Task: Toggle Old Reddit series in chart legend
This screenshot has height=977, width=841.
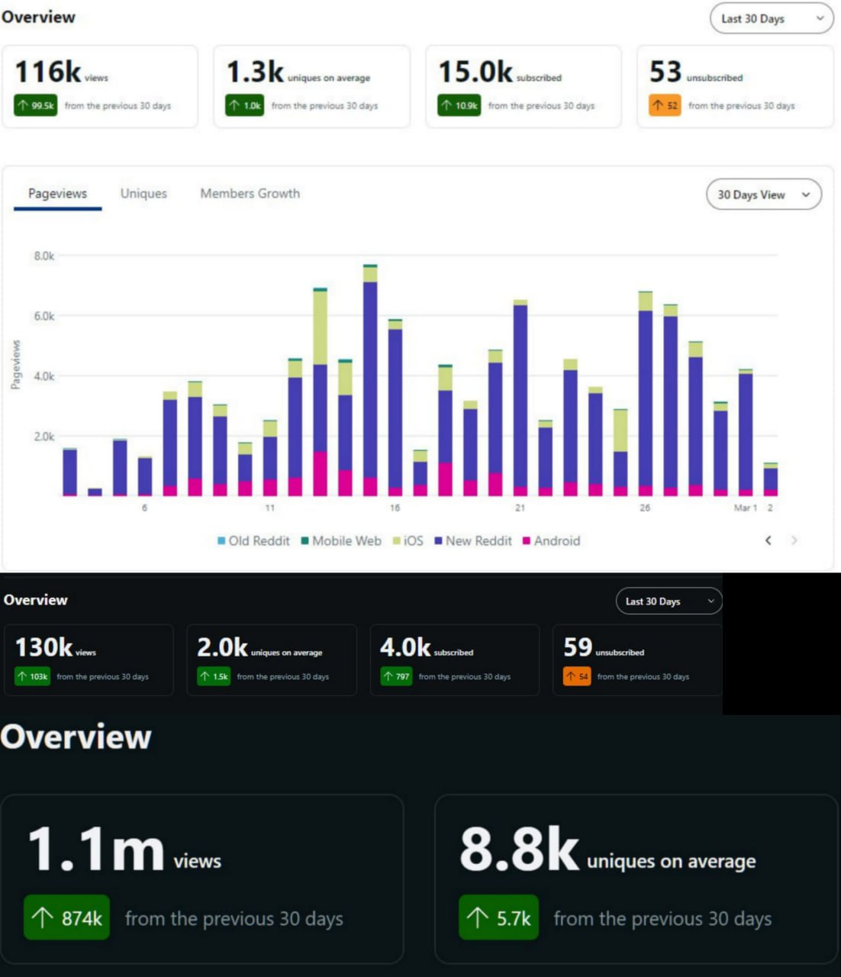Action: 253,540
